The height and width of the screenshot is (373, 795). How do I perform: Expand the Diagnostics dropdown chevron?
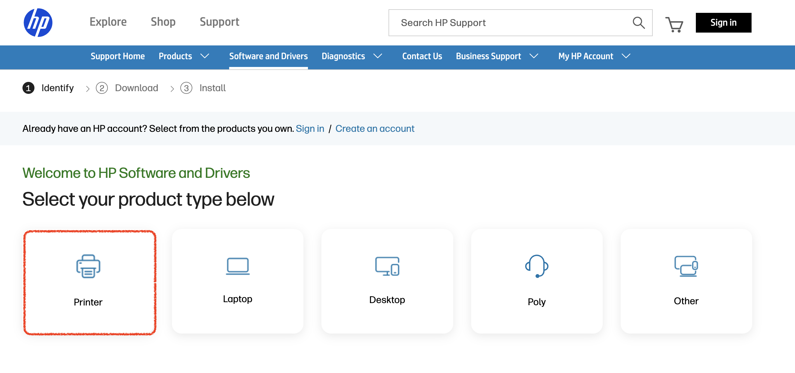[x=378, y=56]
